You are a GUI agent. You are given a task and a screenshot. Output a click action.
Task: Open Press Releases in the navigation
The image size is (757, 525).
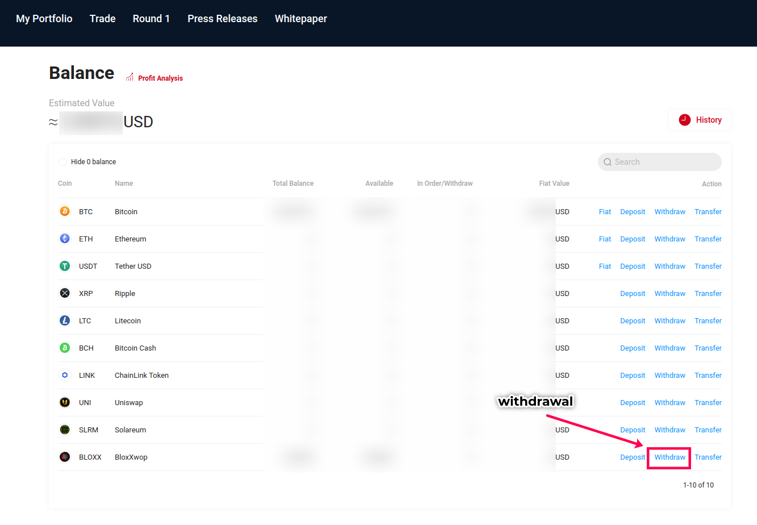tap(223, 19)
